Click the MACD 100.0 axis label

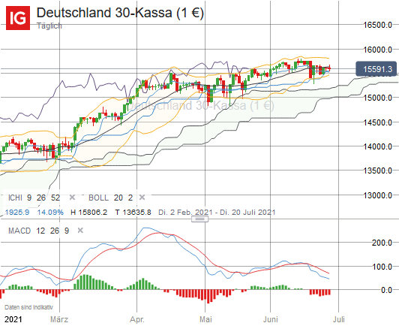382,267
